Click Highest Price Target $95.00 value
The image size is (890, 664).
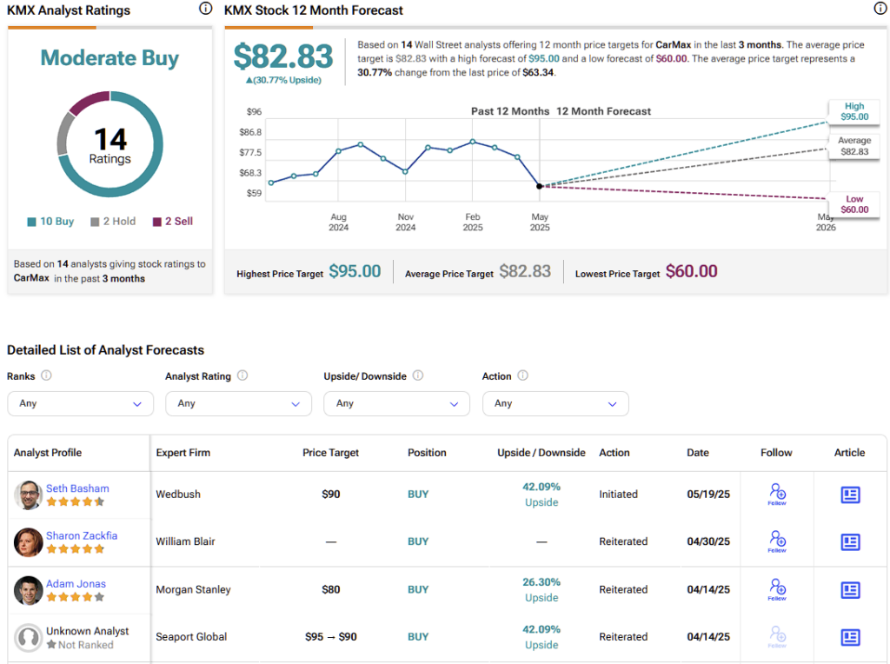point(355,271)
